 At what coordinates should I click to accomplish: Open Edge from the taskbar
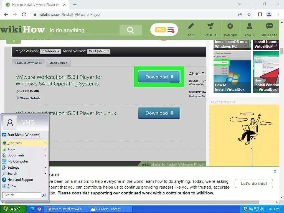[32, 209]
